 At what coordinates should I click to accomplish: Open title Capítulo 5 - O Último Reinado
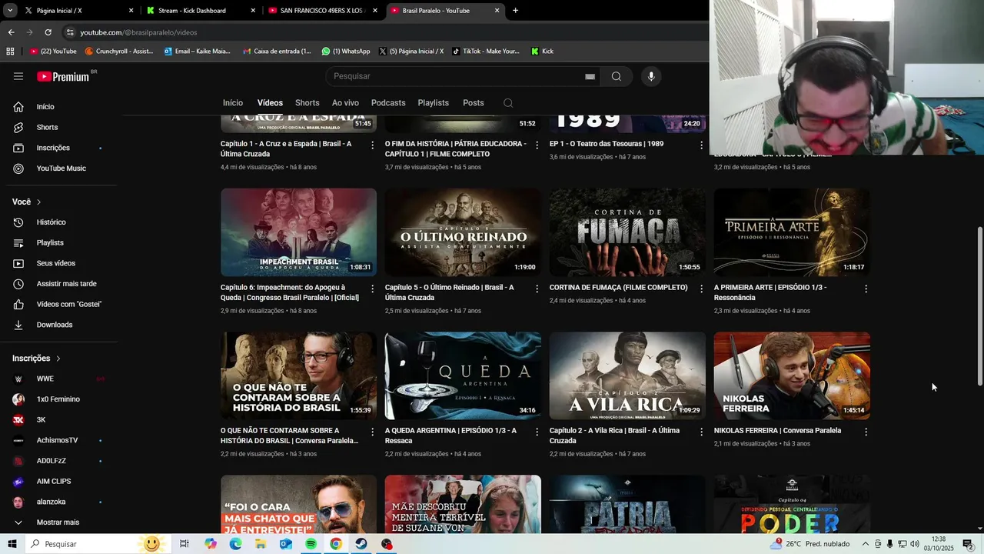point(449,292)
